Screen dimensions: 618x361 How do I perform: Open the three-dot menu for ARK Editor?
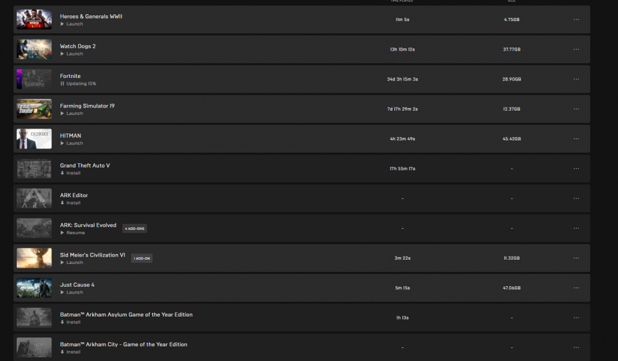tap(576, 198)
